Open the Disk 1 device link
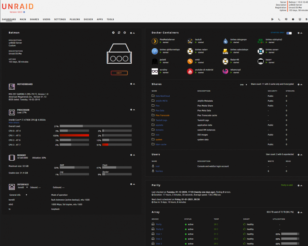This screenshot has height=246, width=308. pyautogui.click(x=159, y=234)
